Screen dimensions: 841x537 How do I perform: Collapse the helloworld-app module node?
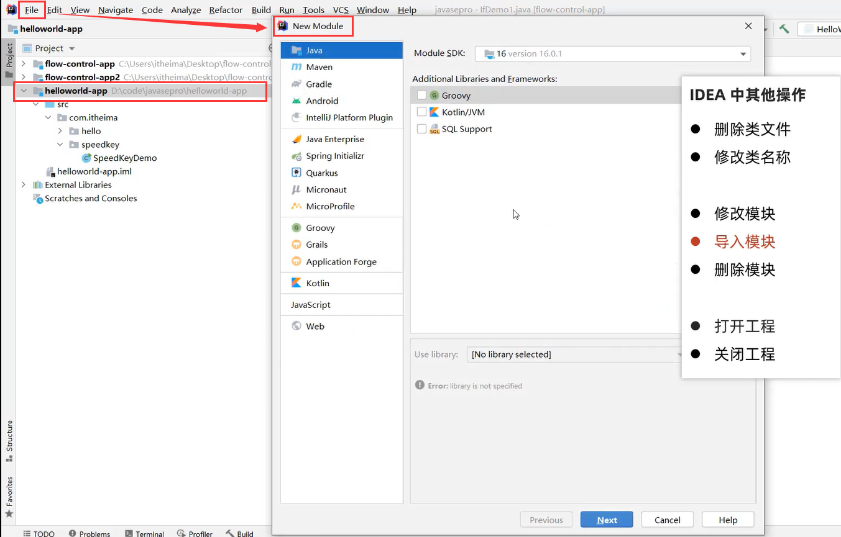[x=24, y=91]
